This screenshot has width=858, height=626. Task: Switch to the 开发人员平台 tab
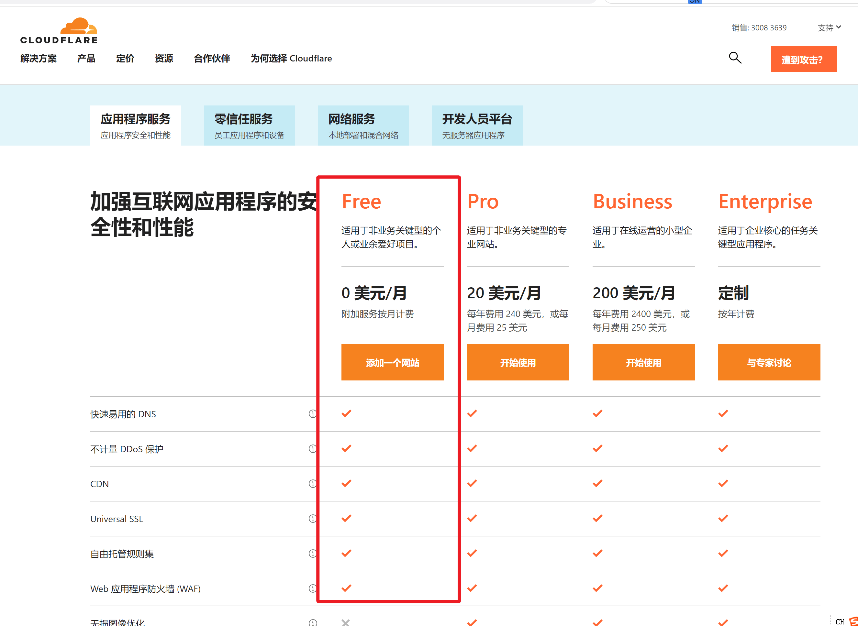click(477, 126)
